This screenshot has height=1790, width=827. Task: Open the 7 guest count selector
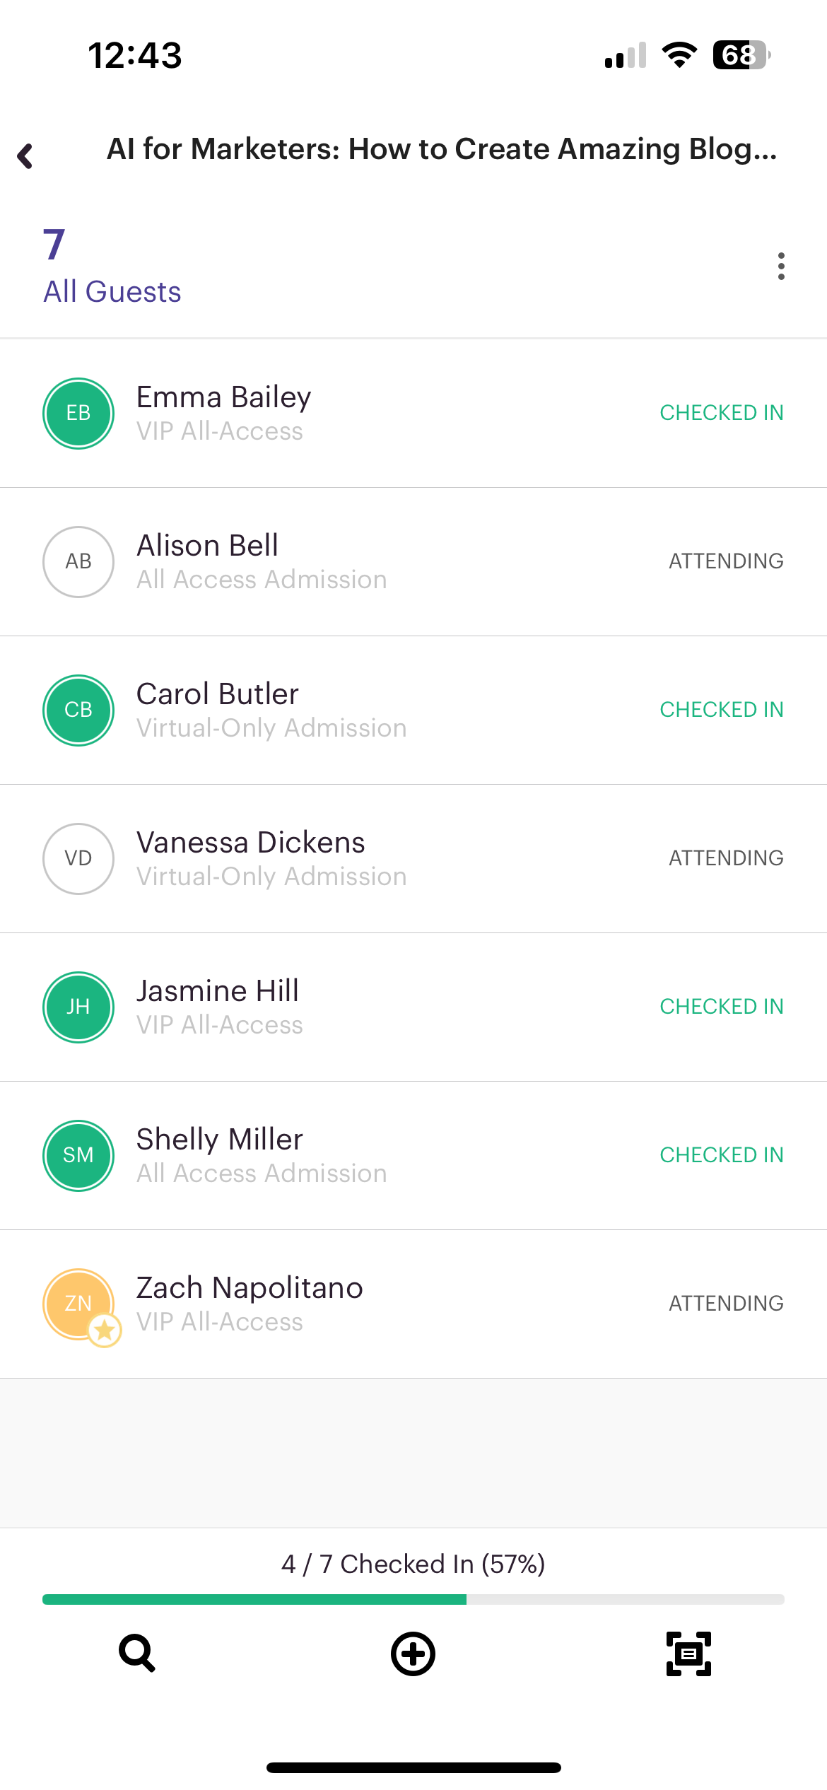pos(54,244)
